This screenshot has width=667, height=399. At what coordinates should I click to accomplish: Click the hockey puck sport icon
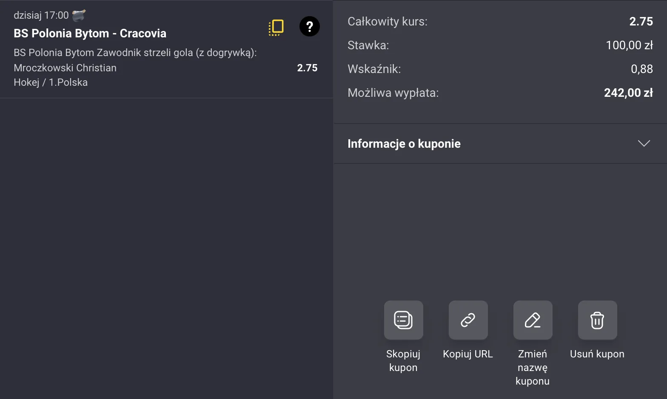79,16
